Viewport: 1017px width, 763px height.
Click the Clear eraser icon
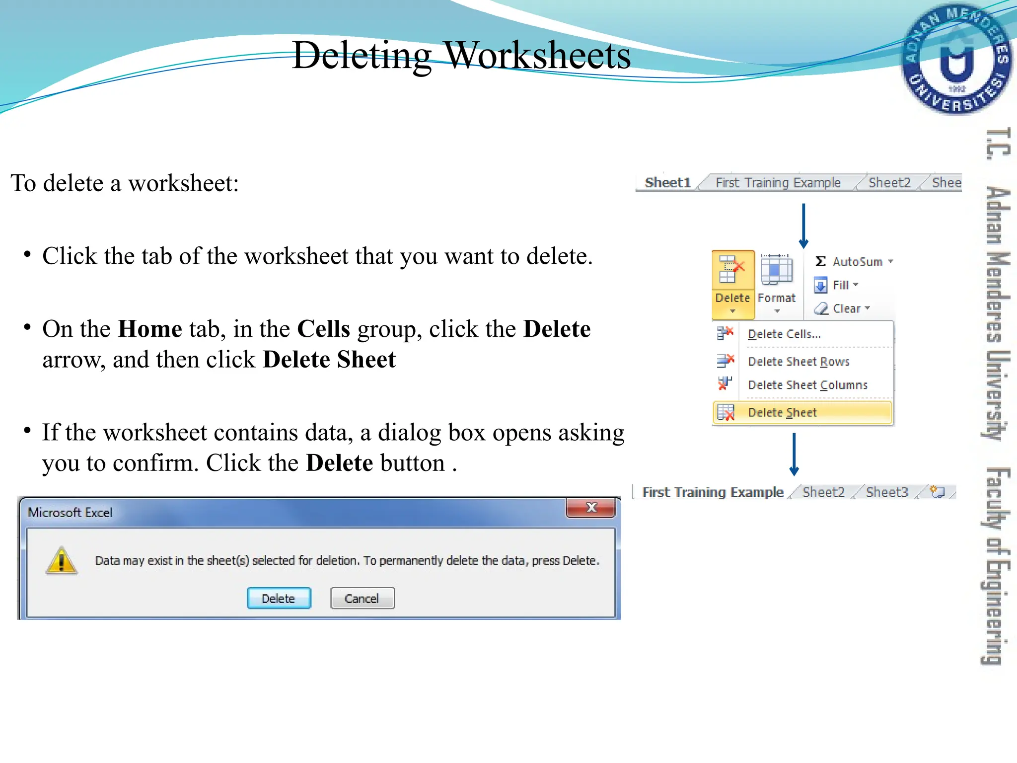pos(821,308)
